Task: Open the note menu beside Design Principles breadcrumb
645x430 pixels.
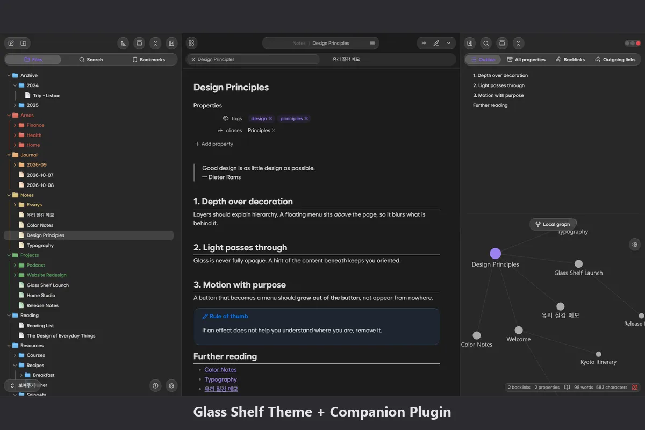Action: tap(372, 43)
